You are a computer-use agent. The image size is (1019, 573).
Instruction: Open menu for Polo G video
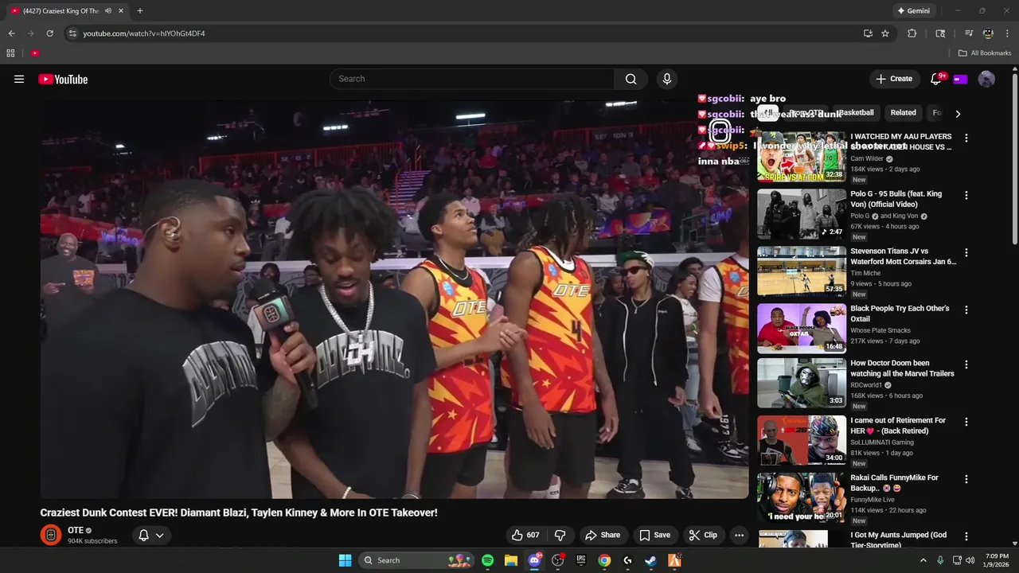[x=966, y=195]
